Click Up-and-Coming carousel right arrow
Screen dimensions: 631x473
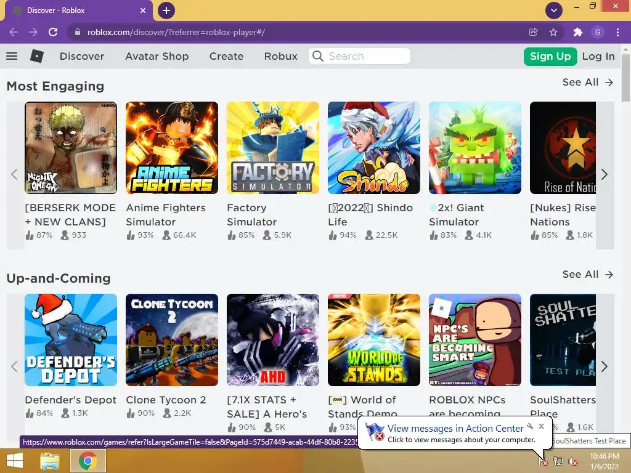(x=605, y=366)
